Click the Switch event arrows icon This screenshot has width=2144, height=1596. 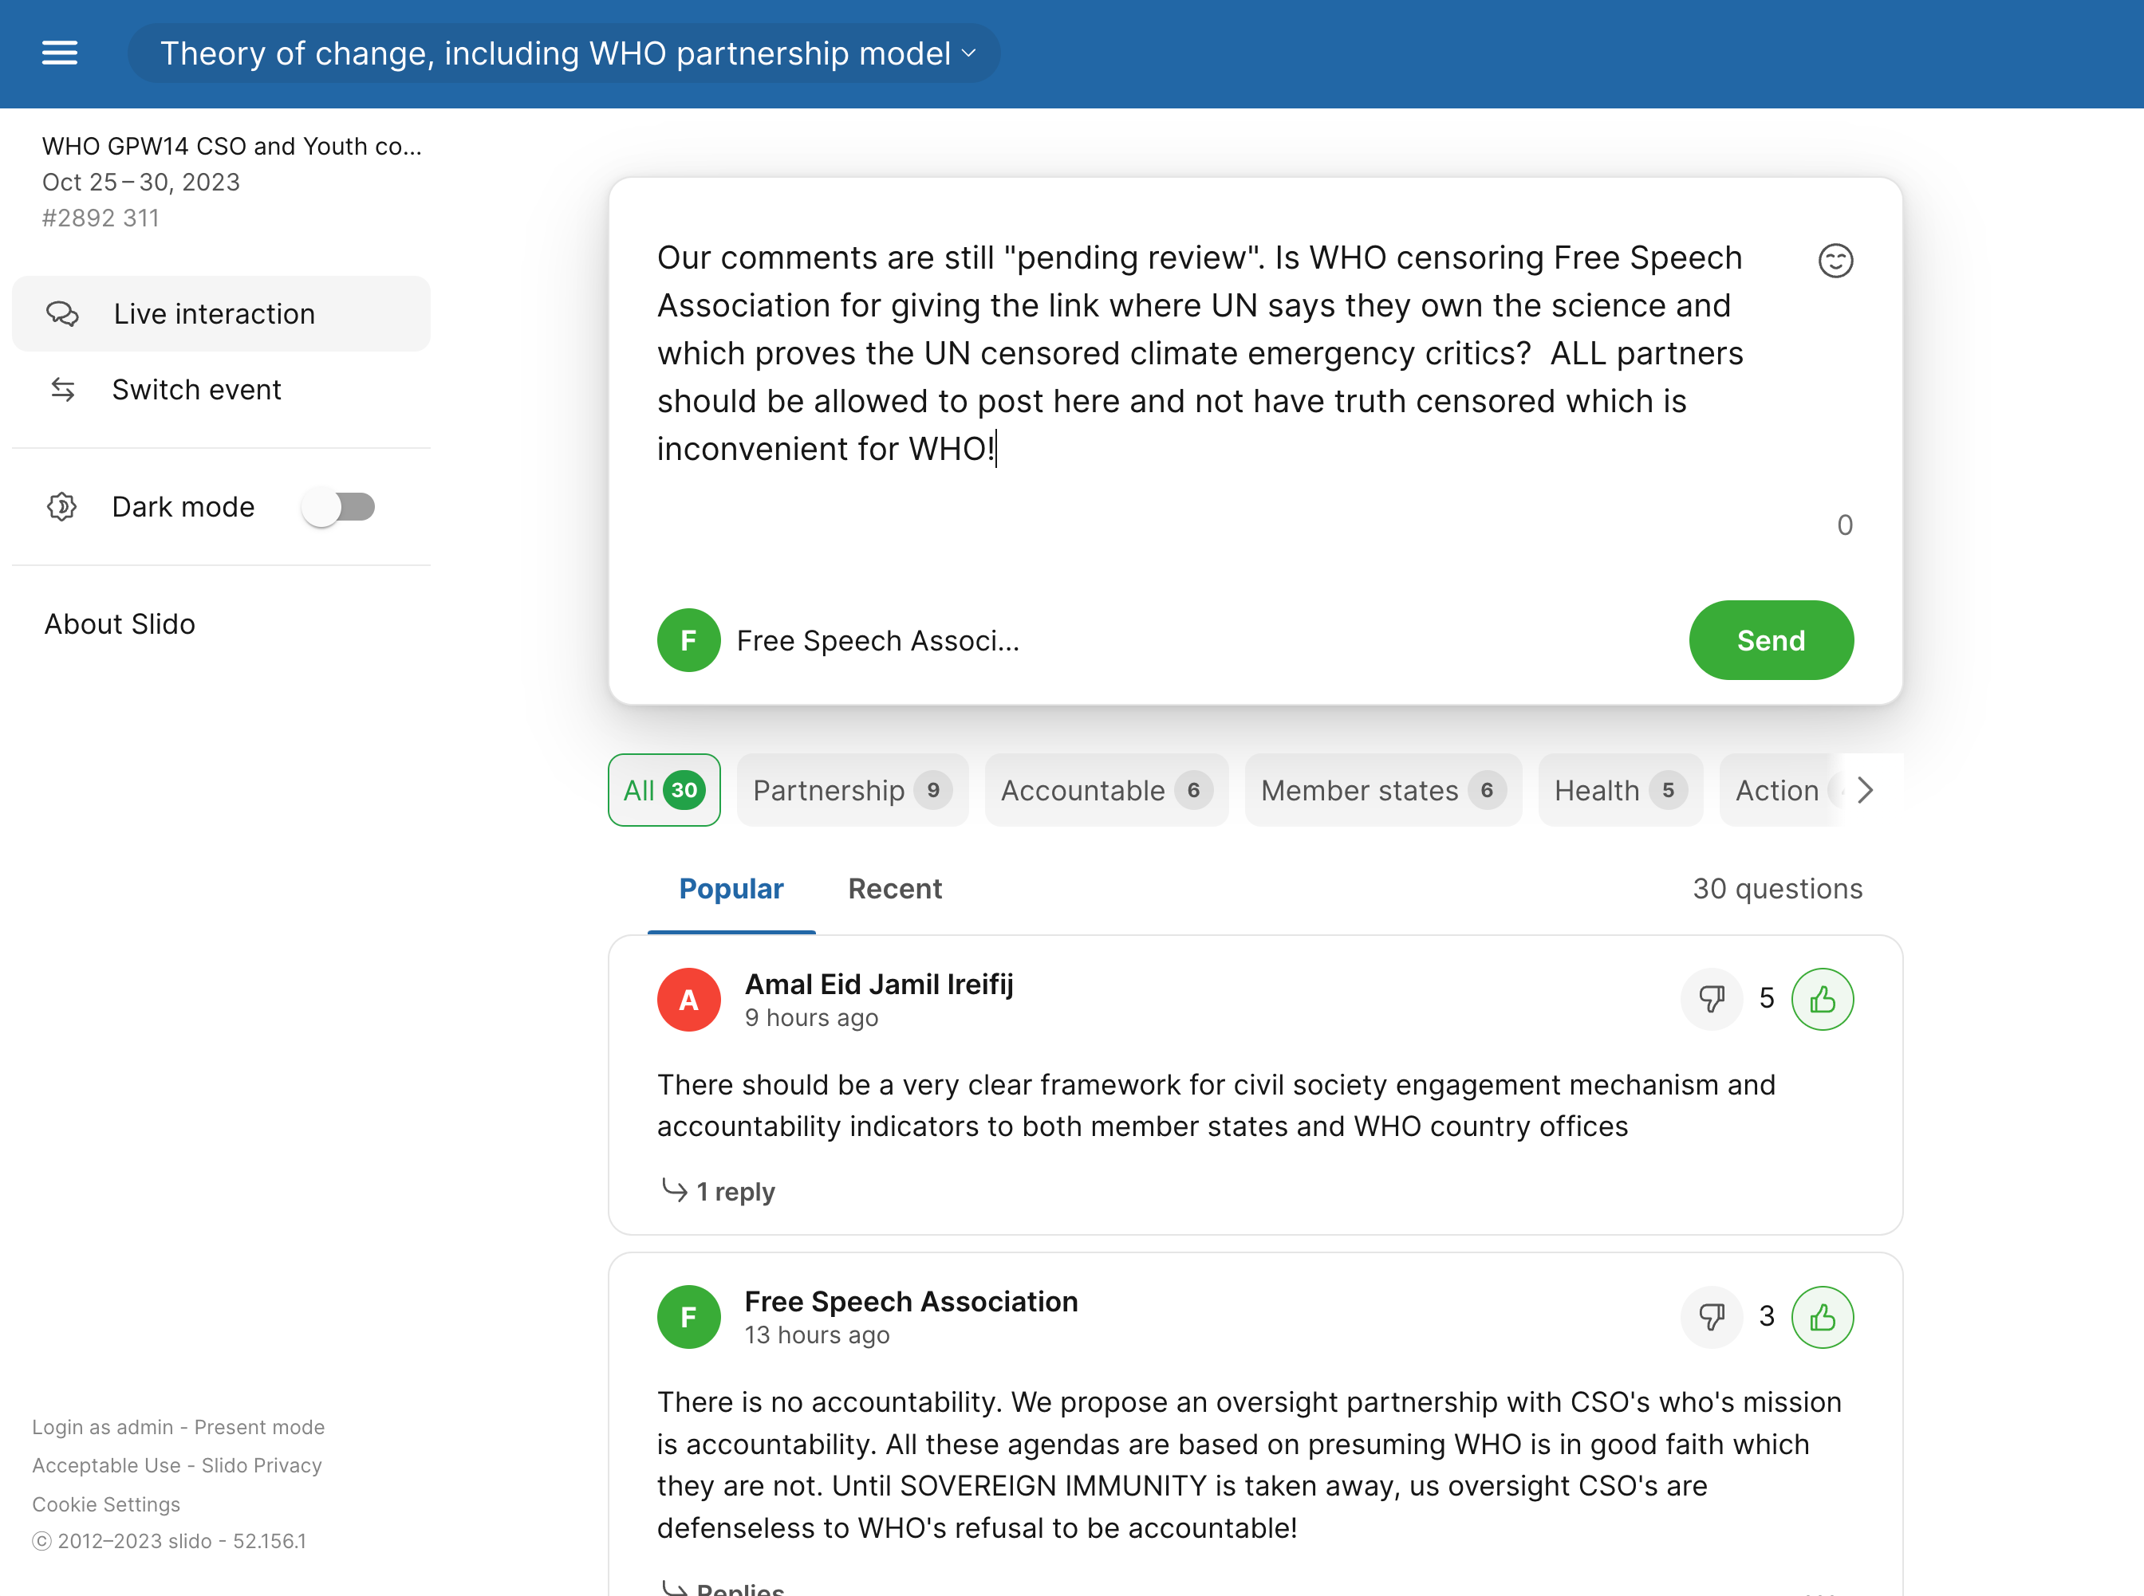point(63,389)
